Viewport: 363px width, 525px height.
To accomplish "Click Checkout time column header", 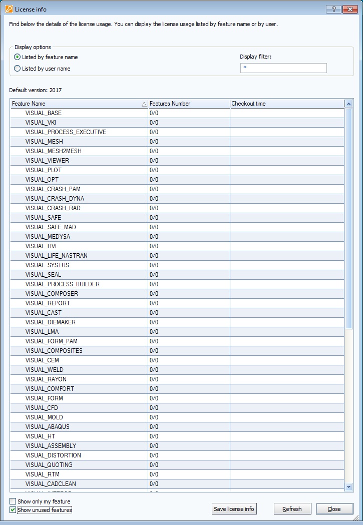I will coord(287,104).
